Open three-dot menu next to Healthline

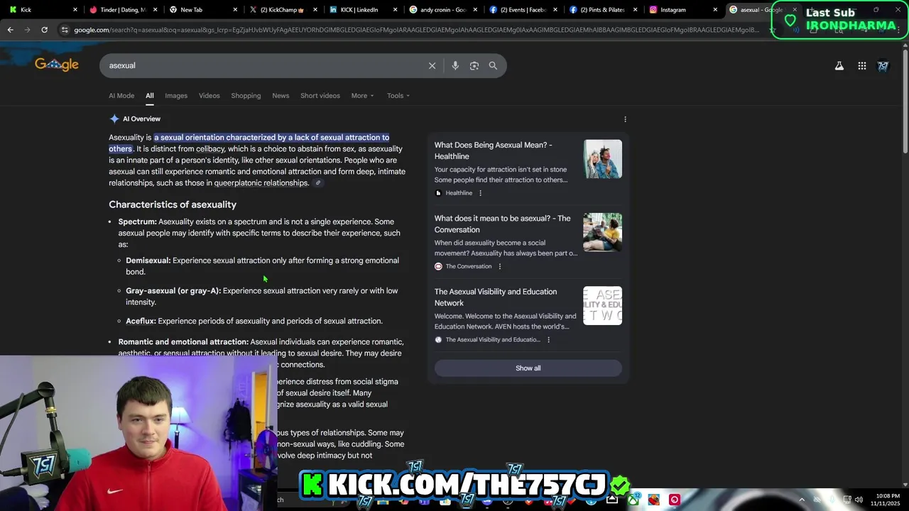480,193
